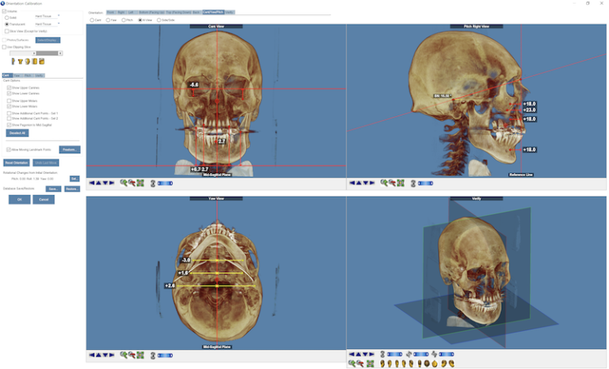Viewport: 609px width, 369px height.
Task: Enable Show Upper Molars checkbox
Action: click(9, 101)
